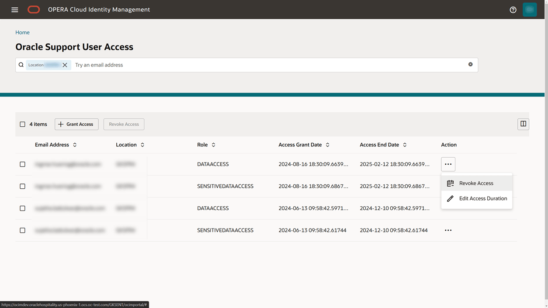The height and width of the screenshot is (308, 548).
Task: Check the first DATAACCESS row checkbox
Action: click(x=22, y=164)
